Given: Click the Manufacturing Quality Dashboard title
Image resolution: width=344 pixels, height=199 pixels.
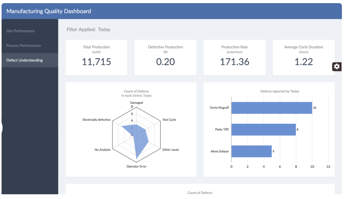Looking at the screenshot, I should (49, 11).
